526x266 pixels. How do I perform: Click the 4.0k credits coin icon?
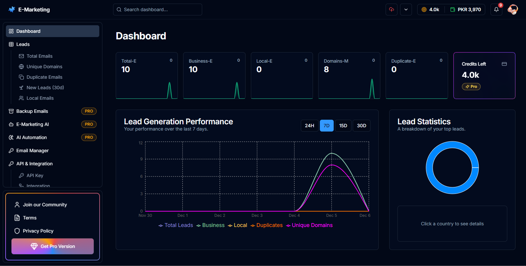424,10
